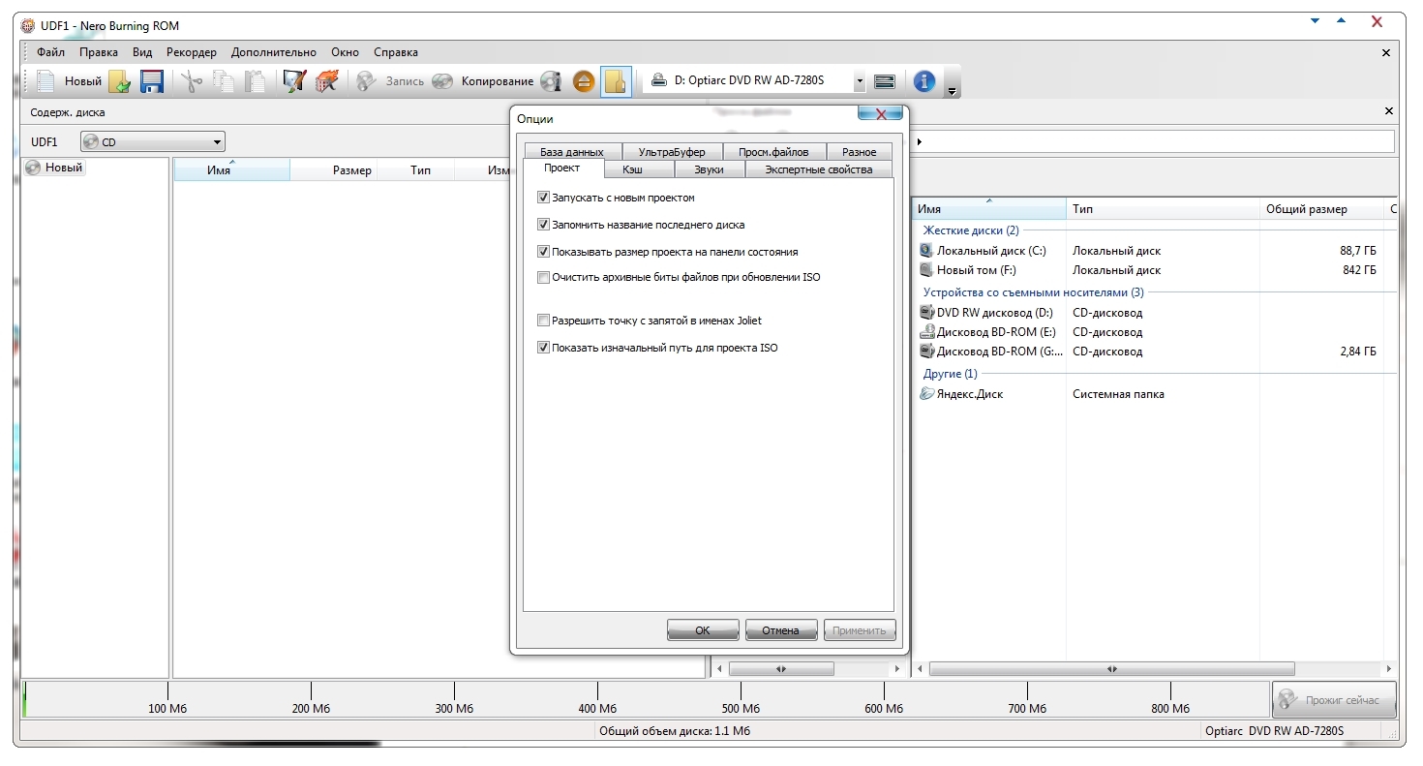1423x766 pixels.
Task: Switch to the Просм.файлов tab
Action: click(x=773, y=152)
